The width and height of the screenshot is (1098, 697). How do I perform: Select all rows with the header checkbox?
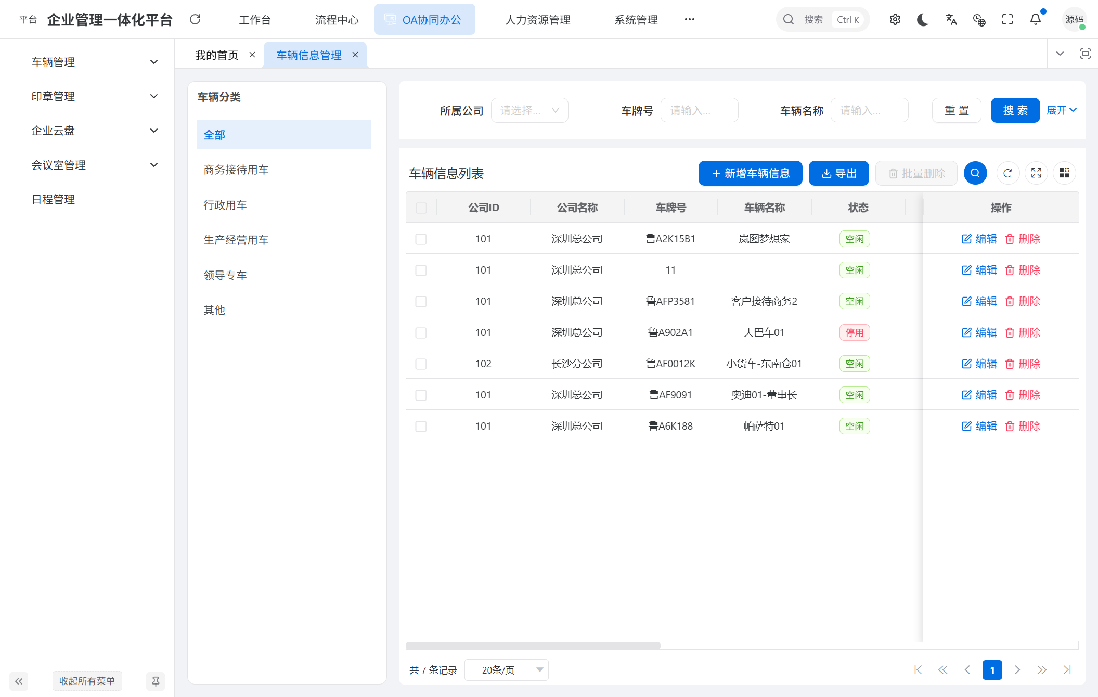(x=421, y=207)
